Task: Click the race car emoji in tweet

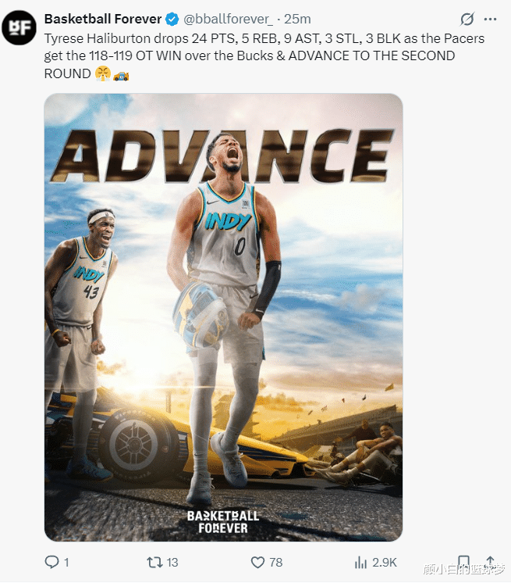Action: tap(121, 75)
